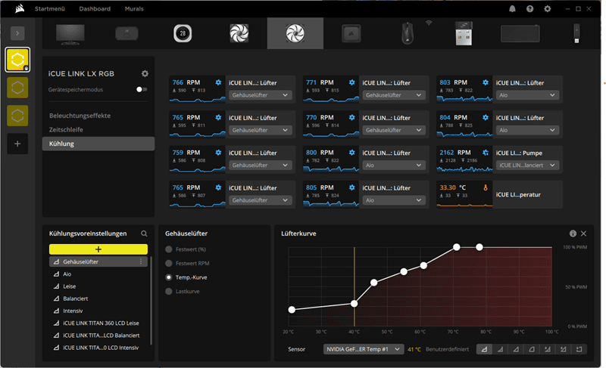Close the Lüfterkurve panel
Screen dimensions: 606x368
[583, 233]
